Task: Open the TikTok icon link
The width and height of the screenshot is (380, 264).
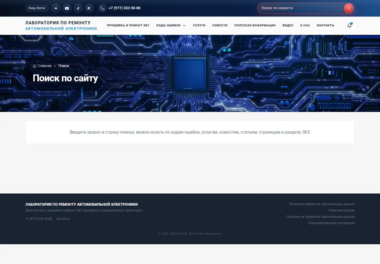Action: (x=78, y=8)
